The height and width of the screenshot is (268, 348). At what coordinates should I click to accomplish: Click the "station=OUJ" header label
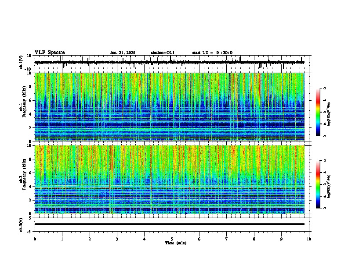coord(163,53)
